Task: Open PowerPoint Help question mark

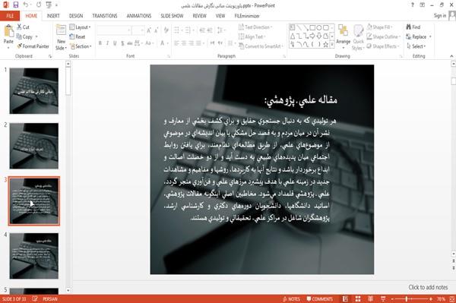Action: coord(413,5)
